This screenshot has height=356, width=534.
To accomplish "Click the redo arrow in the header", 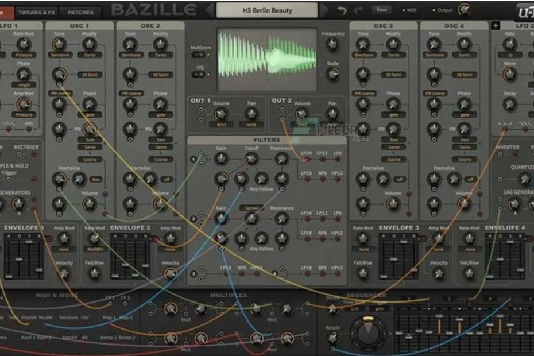I will [x=359, y=10].
